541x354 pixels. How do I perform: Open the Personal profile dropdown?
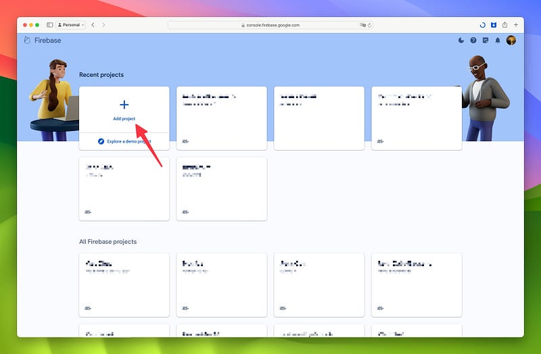point(71,25)
